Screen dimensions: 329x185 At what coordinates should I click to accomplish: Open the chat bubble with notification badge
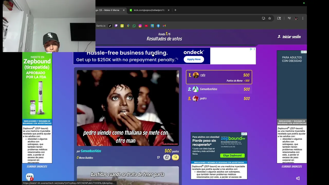point(30,177)
